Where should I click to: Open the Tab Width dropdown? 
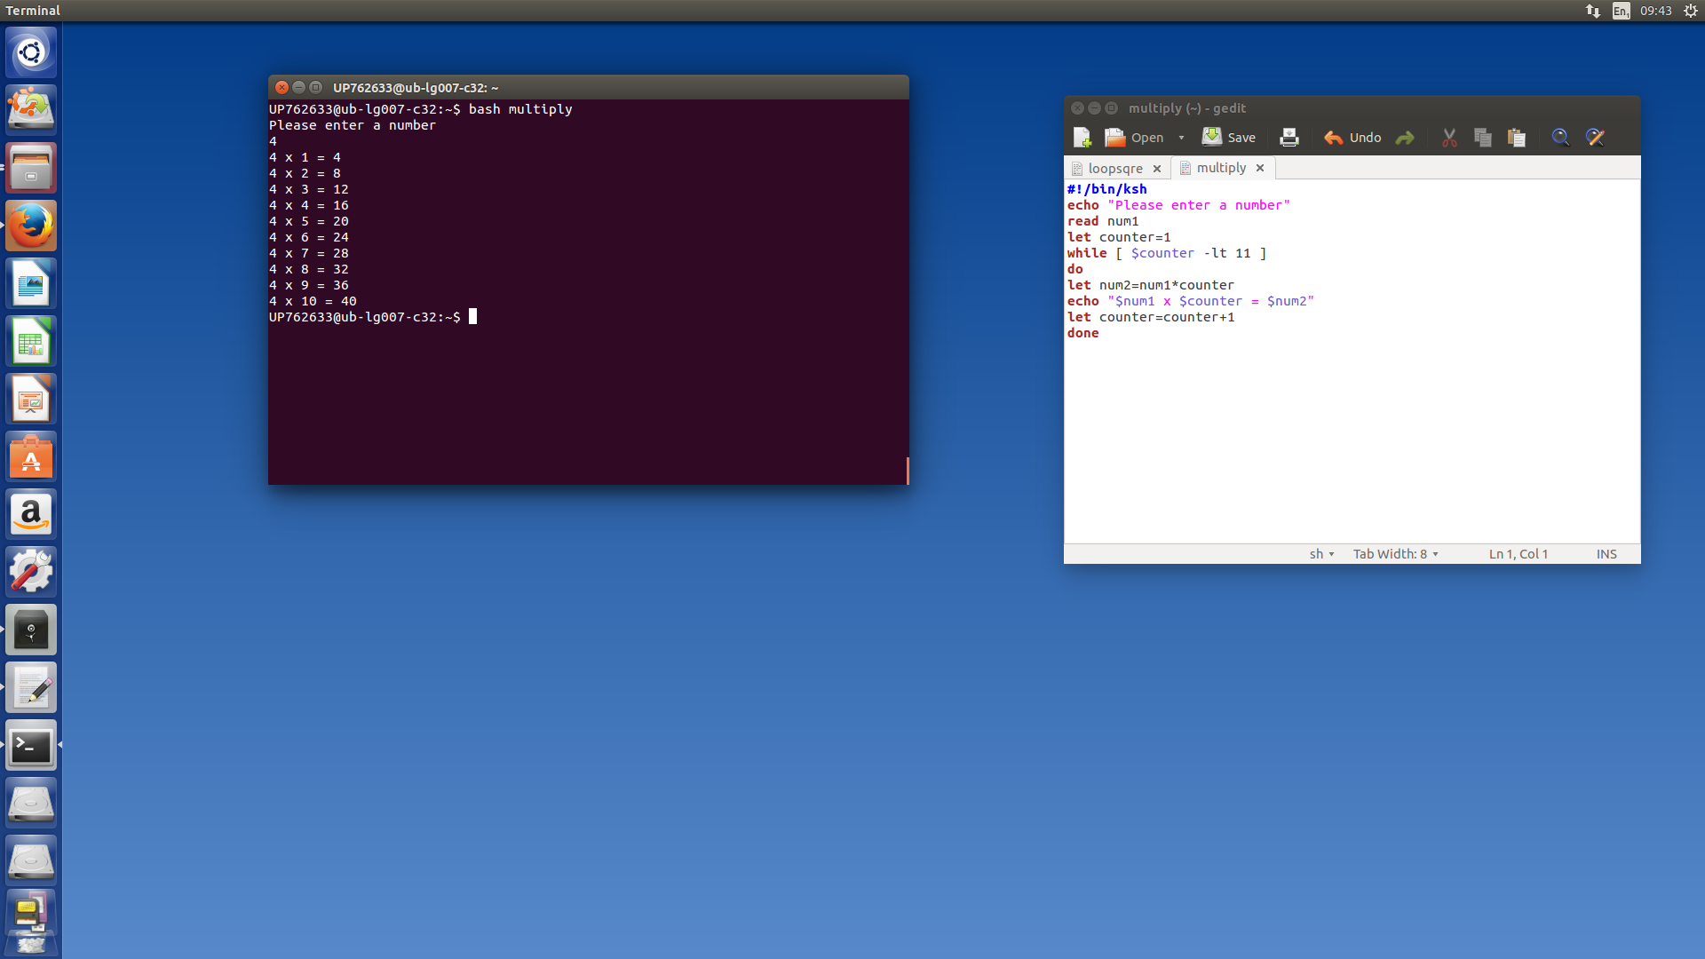pos(1396,554)
